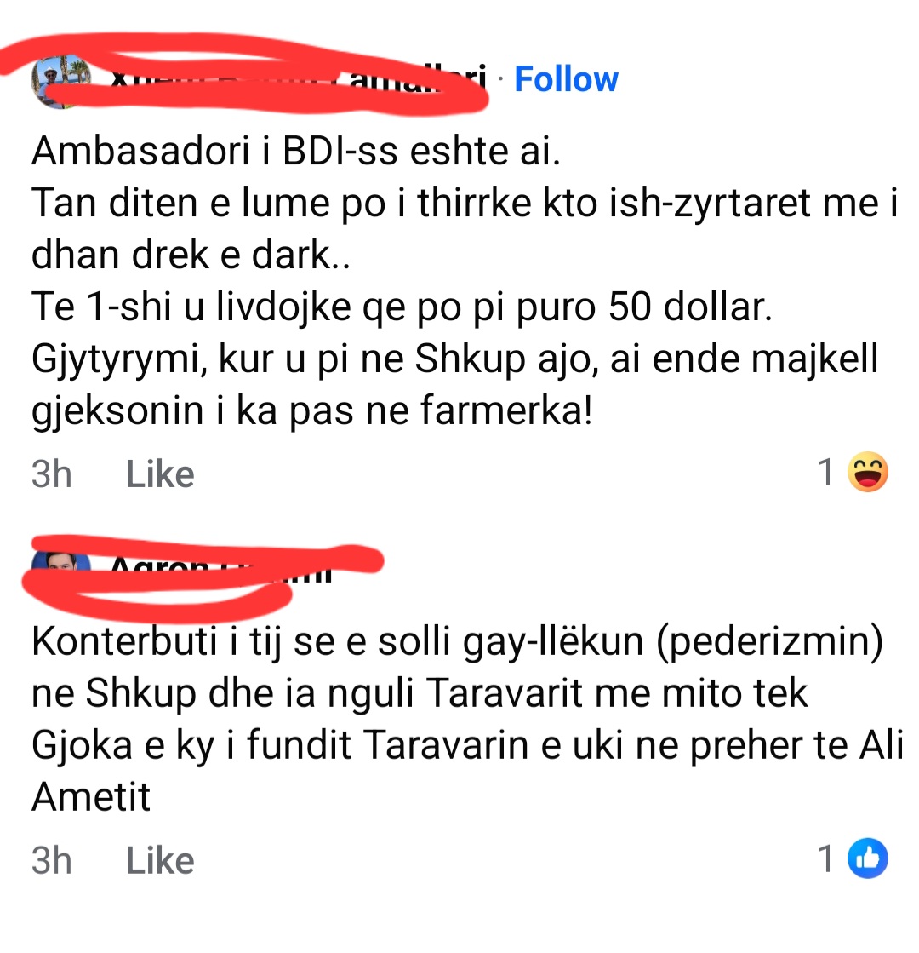Open reaction count beside the thumbs-up
This screenshot has height=953, width=919.
click(x=826, y=858)
